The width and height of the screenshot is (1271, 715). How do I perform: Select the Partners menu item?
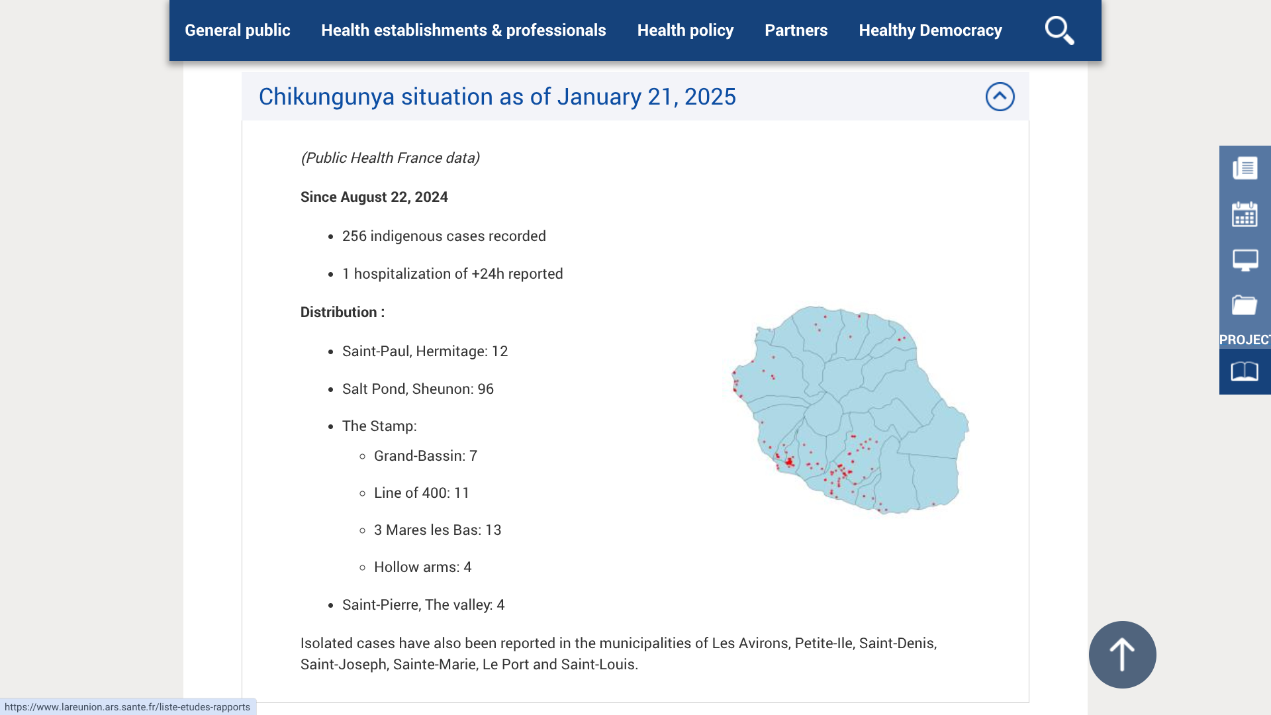point(796,30)
